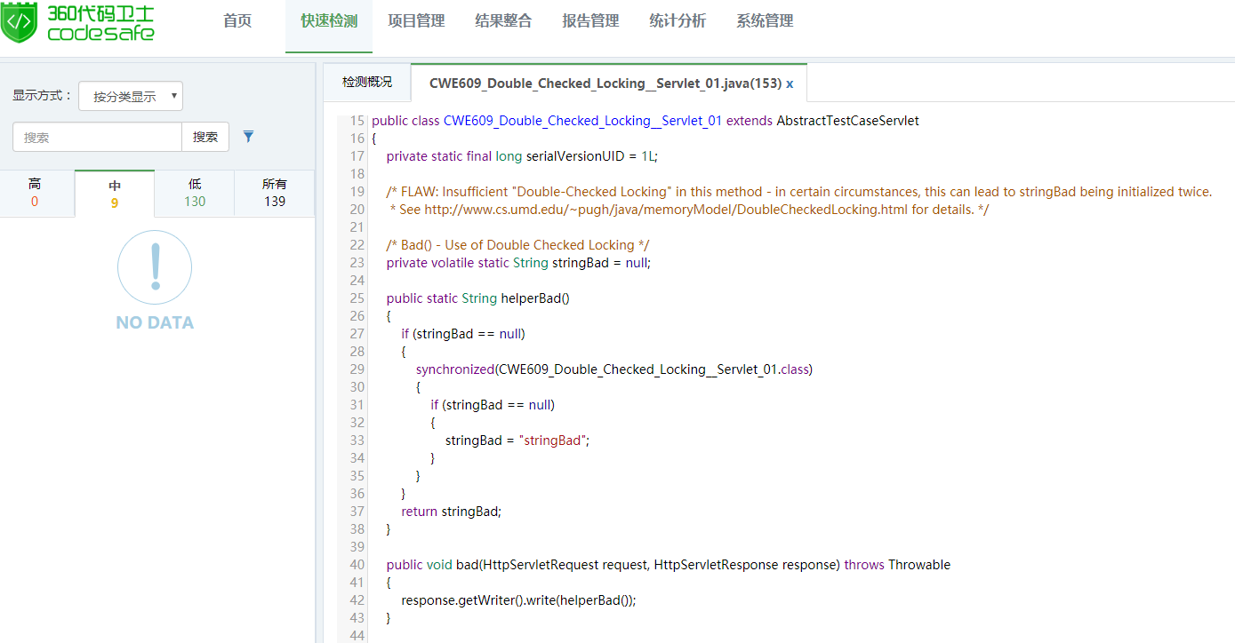Click the response.getWriter().write line
1235x643 pixels.
pos(519,600)
